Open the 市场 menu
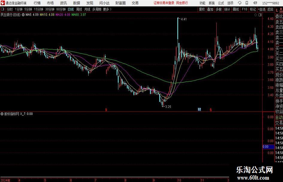This screenshot has width=283, height=182. 50,3
